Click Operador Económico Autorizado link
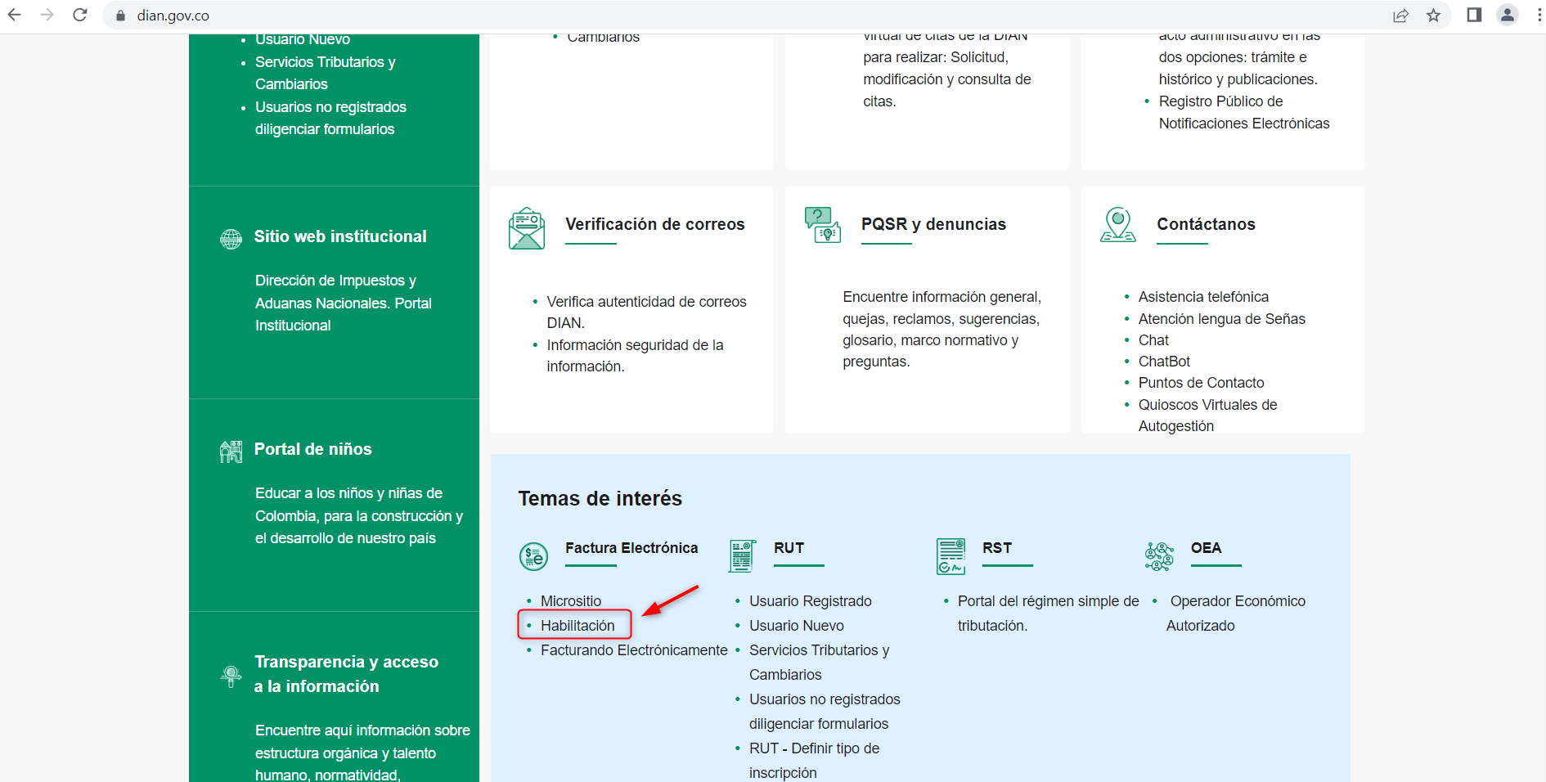Screen dimensions: 1546x782 click(1237, 602)
